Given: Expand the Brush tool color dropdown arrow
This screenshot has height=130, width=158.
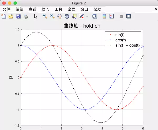Looking at the screenshot, I should [87, 16].
